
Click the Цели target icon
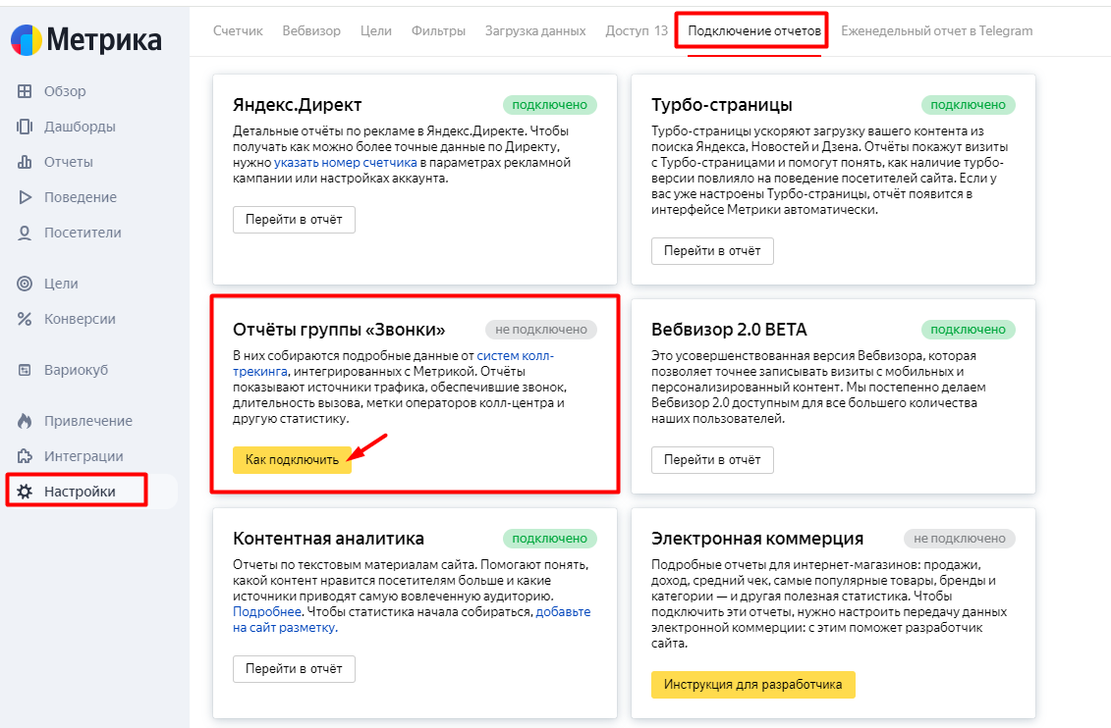[25, 284]
